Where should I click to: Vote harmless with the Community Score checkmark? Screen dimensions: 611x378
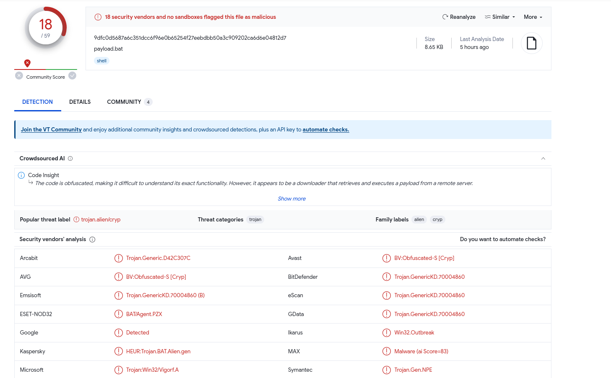pos(73,75)
